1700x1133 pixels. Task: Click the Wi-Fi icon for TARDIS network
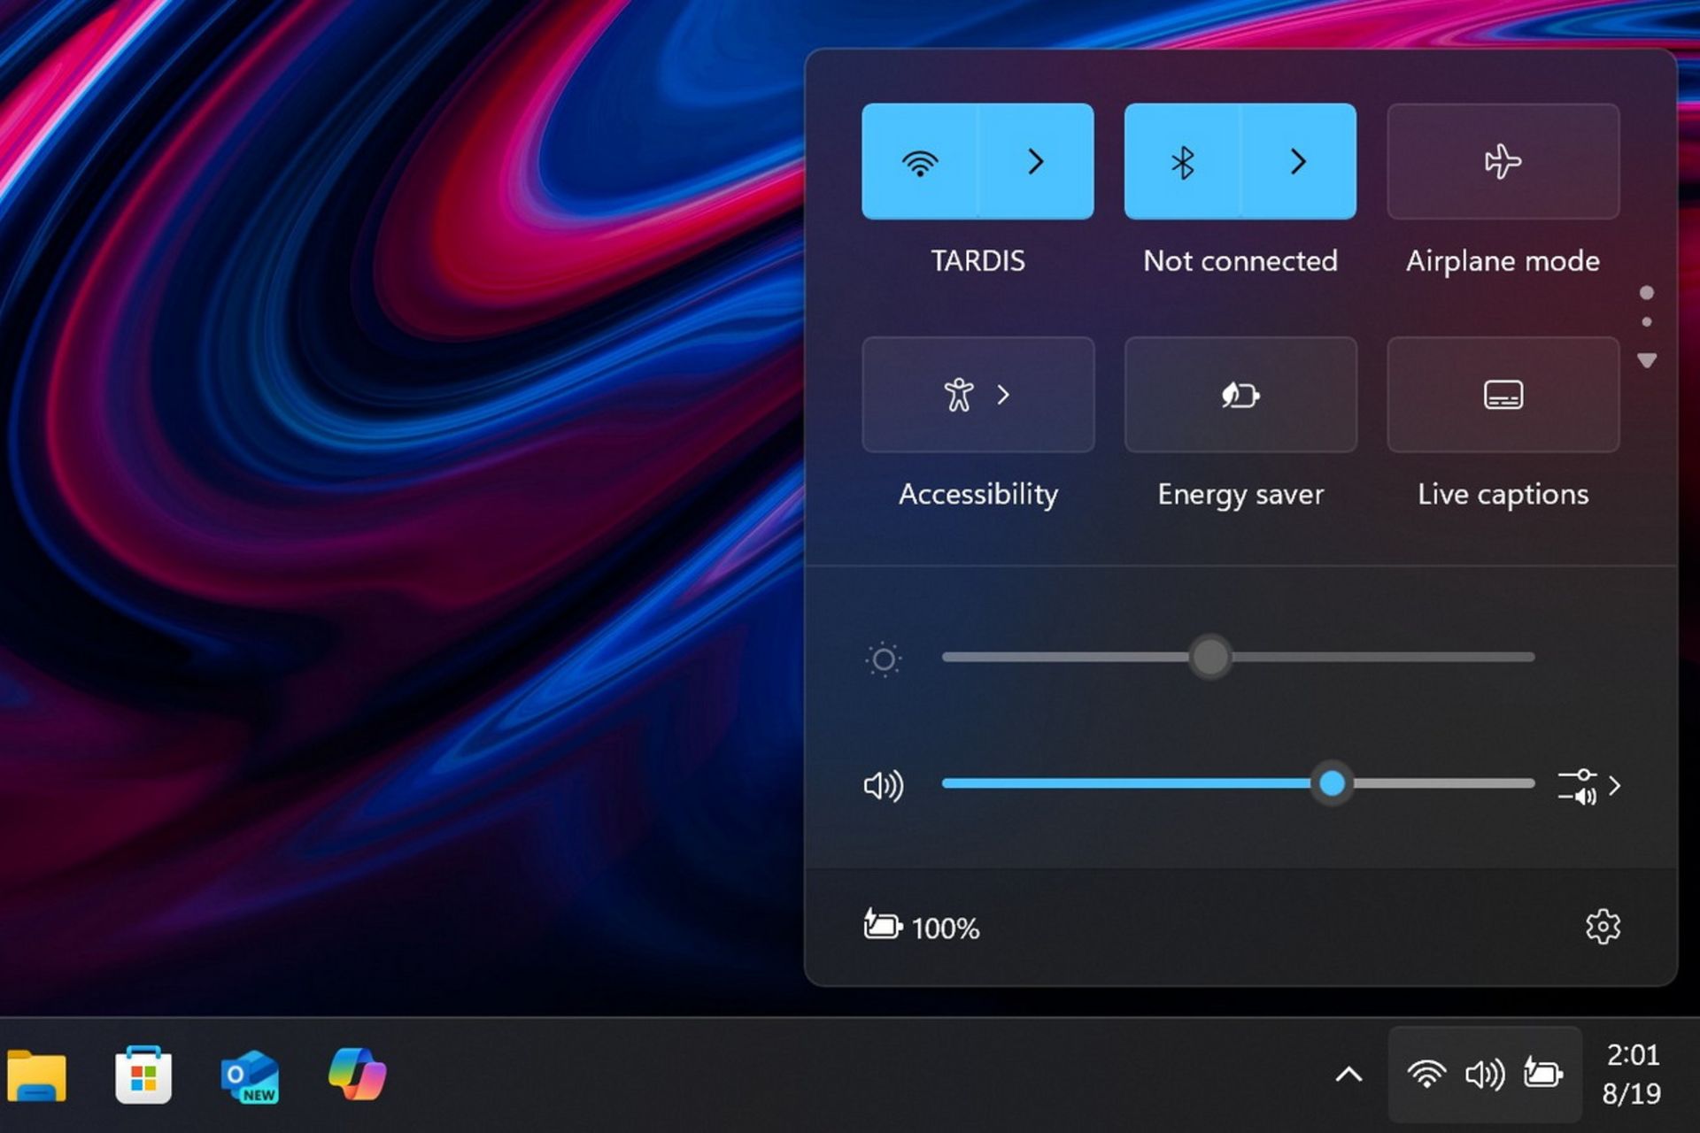click(x=921, y=162)
